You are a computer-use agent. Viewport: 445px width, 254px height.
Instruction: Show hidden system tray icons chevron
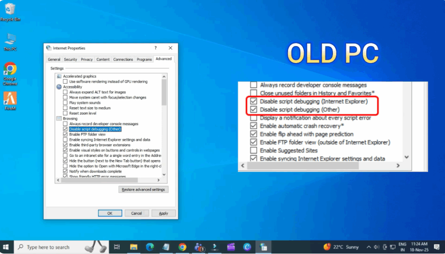point(369,247)
